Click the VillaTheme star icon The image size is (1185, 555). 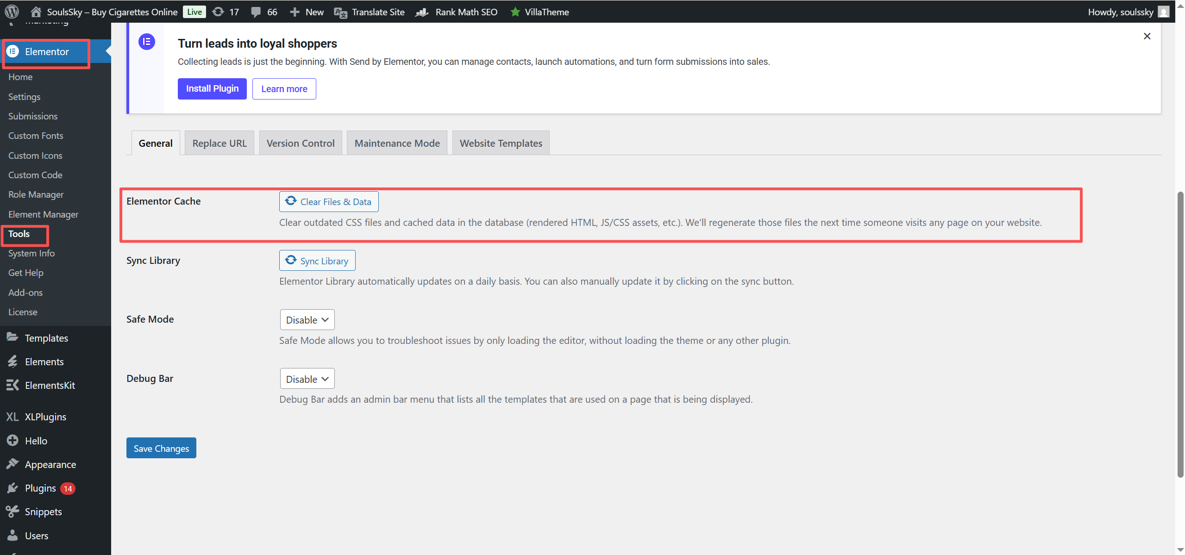pos(515,12)
